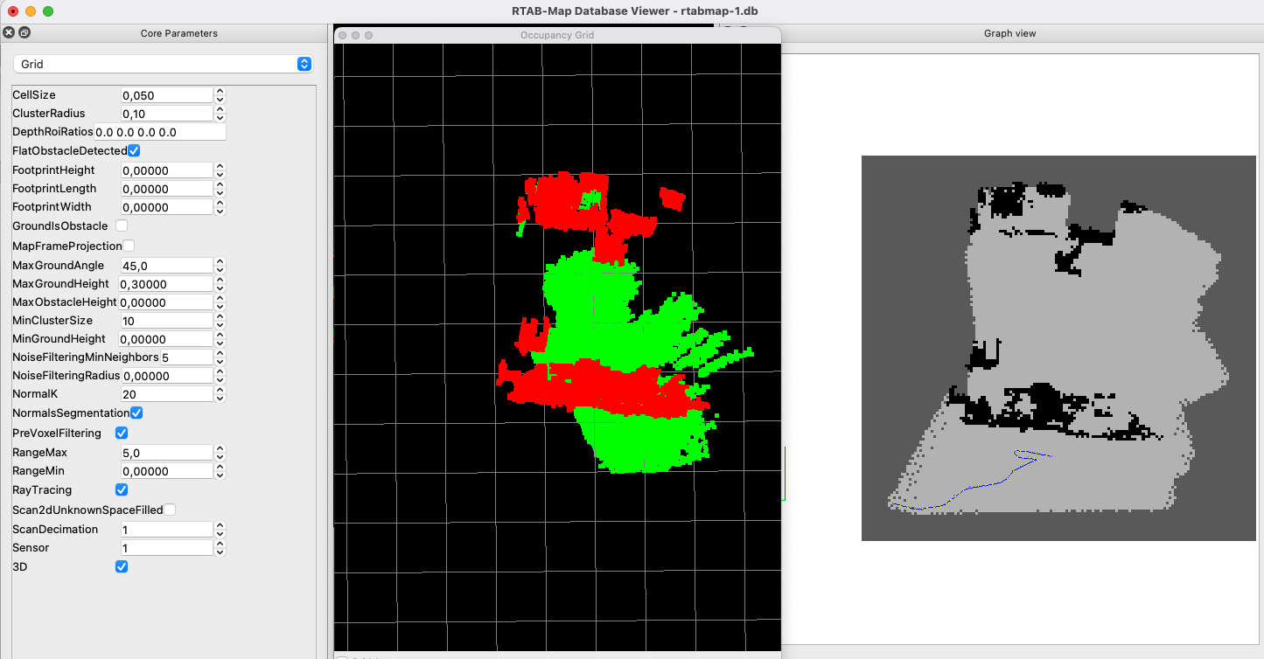Decrease the NormalK value
1264x659 pixels.
[220, 397]
